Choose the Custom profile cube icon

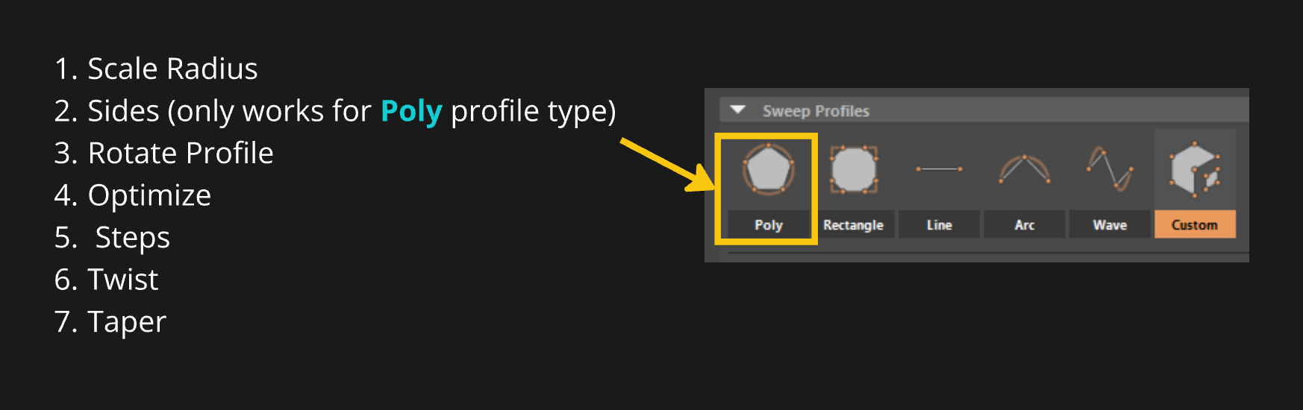click(1194, 169)
